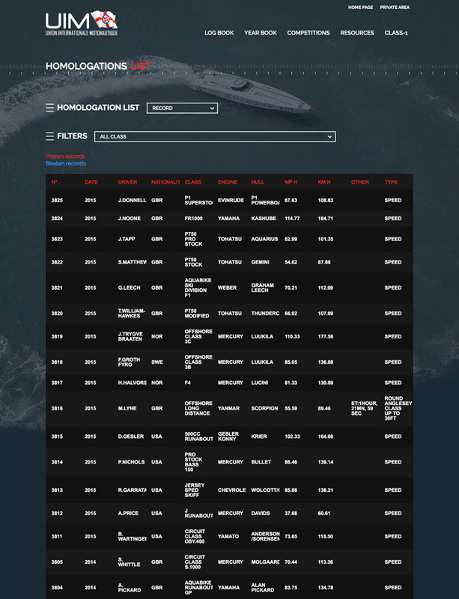The width and height of the screenshot is (459, 599).
Task: Click the list icon beside Filters
Action: [49, 136]
